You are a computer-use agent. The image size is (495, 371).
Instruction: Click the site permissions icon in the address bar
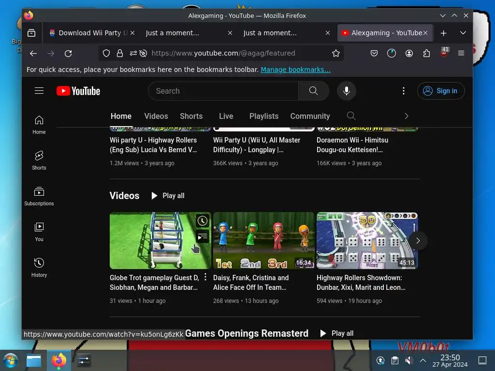pos(133,53)
